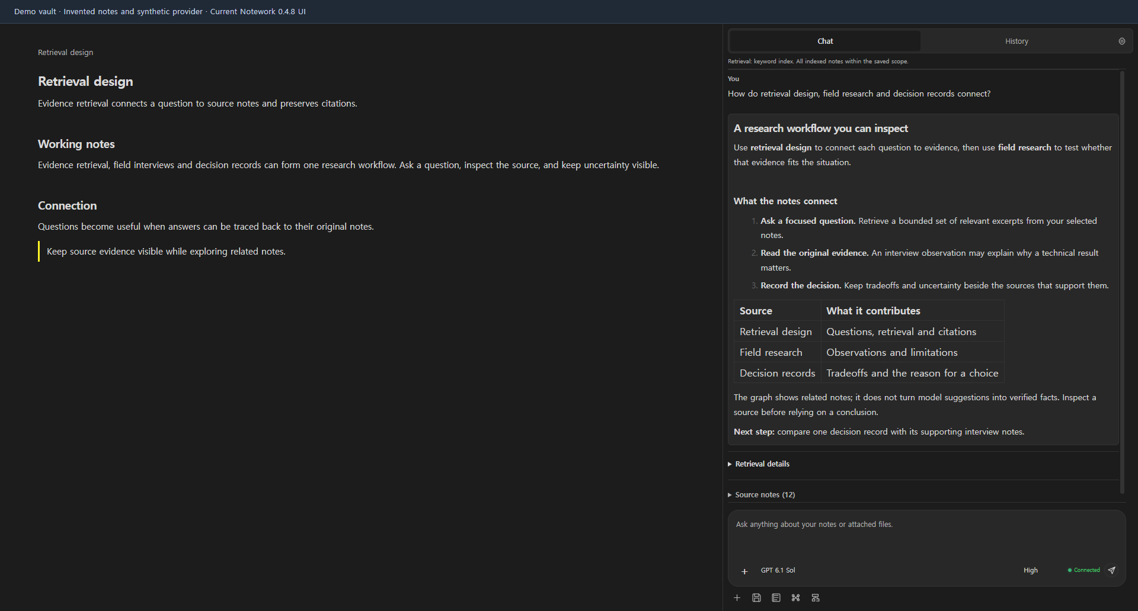Click the Retrieval design table cell

click(777, 332)
